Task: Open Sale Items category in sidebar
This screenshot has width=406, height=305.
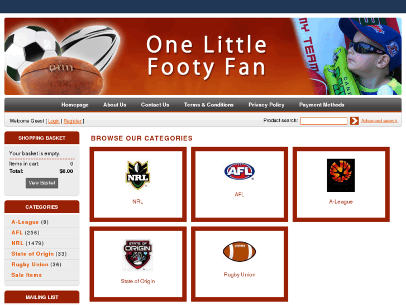Action: 26,275
